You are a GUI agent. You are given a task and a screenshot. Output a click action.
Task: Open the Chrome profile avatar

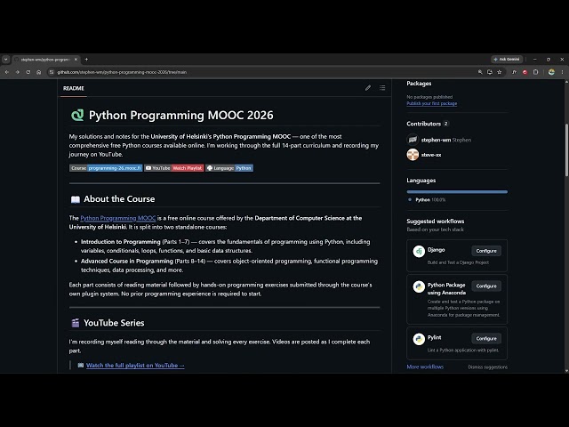(x=551, y=72)
